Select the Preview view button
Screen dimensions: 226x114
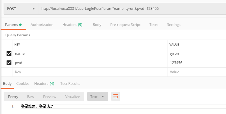50,97
